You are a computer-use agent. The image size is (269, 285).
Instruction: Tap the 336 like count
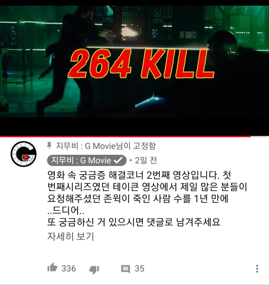coord(68,269)
